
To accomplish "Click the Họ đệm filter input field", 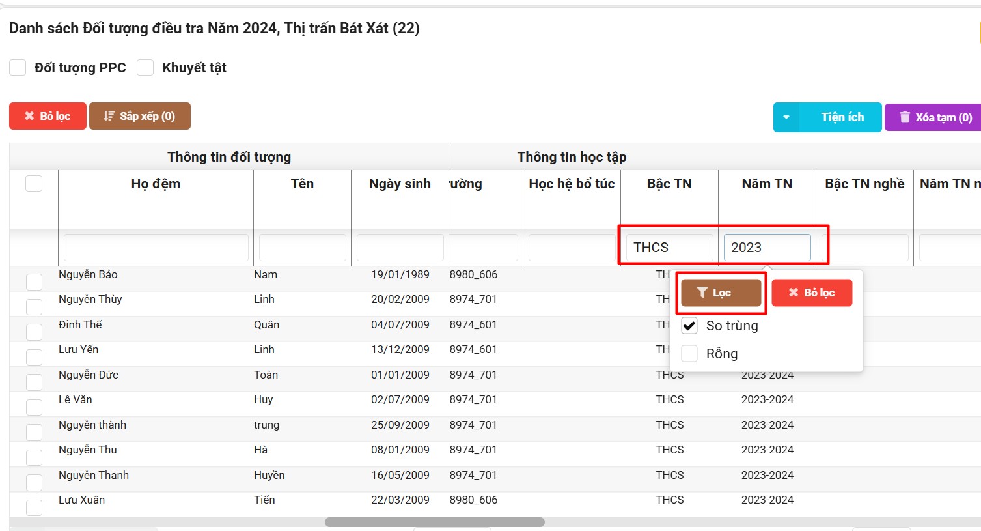I will tap(156, 248).
